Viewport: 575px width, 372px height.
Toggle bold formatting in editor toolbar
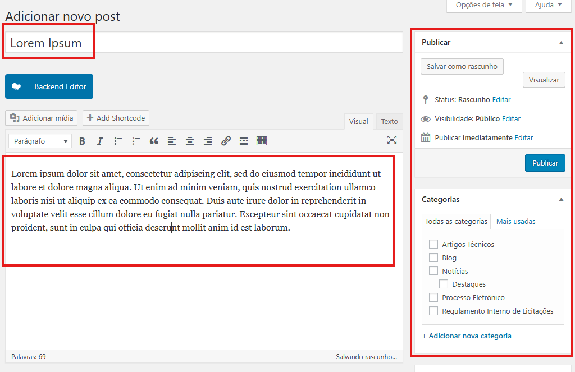(x=82, y=141)
